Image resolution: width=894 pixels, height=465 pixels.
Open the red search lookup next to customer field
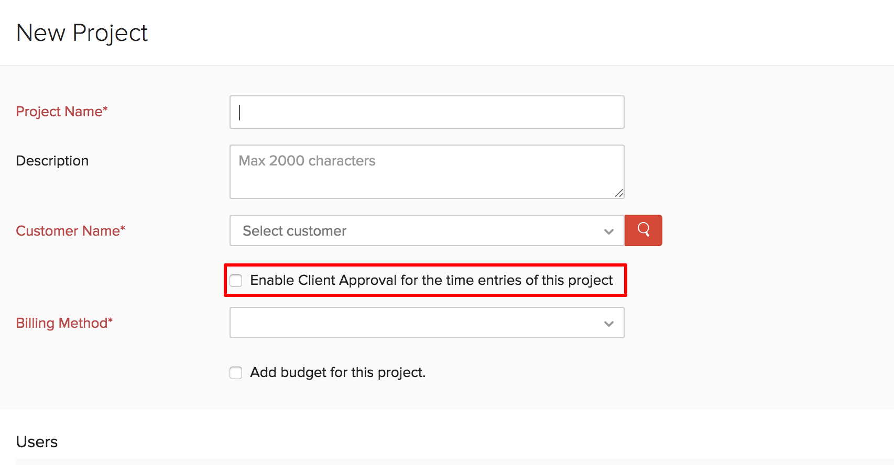[643, 230]
